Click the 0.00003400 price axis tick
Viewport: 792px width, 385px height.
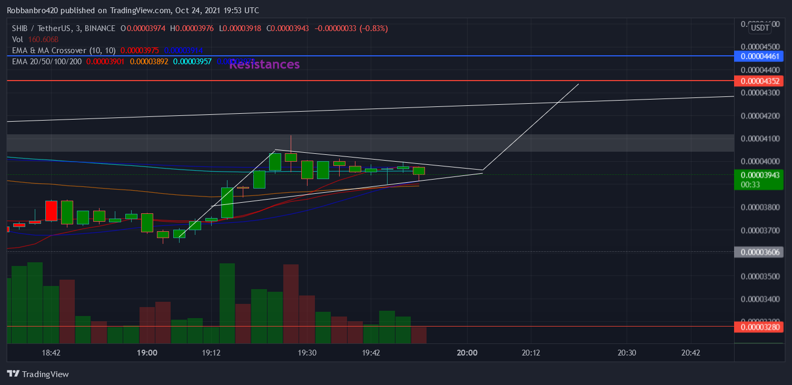[x=760, y=299]
